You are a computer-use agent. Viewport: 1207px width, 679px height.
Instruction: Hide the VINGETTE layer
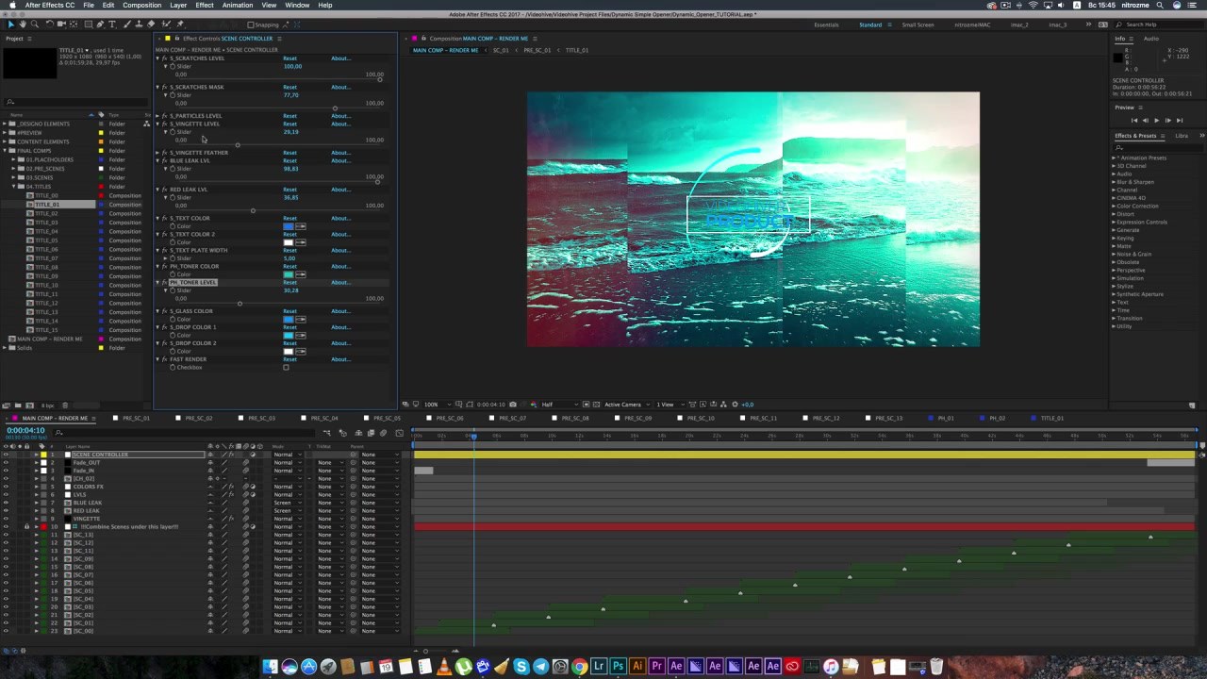click(6, 519)
